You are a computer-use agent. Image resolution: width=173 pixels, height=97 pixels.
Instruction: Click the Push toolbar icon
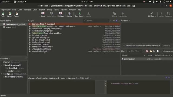(x=17, y=14)
